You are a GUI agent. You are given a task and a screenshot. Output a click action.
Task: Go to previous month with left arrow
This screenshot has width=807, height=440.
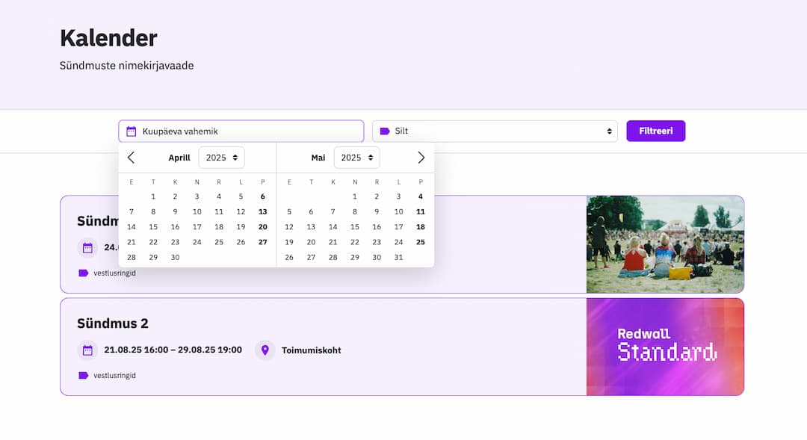[x=131, y=158]
